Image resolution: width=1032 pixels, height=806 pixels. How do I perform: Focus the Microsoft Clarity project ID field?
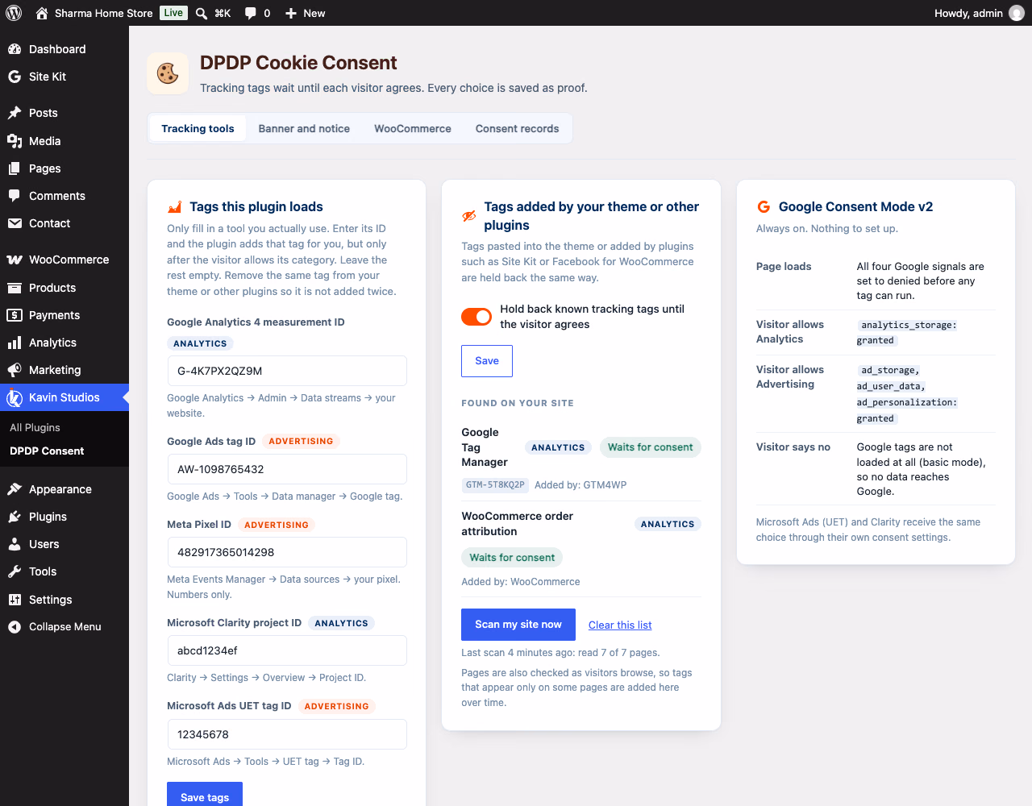[x=287, y=650]
